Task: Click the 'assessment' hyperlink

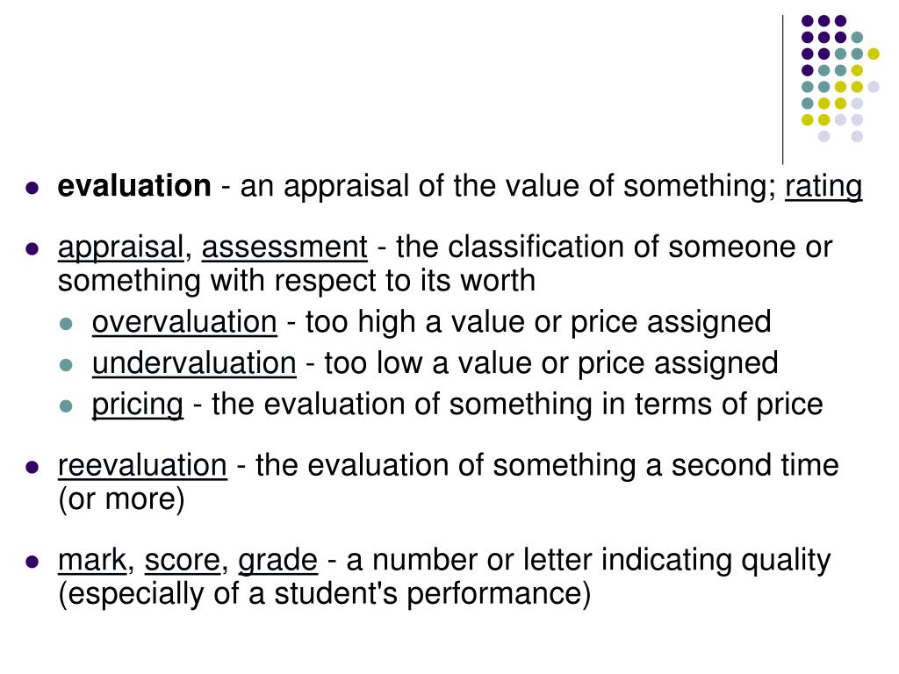Action: (284, 247)
